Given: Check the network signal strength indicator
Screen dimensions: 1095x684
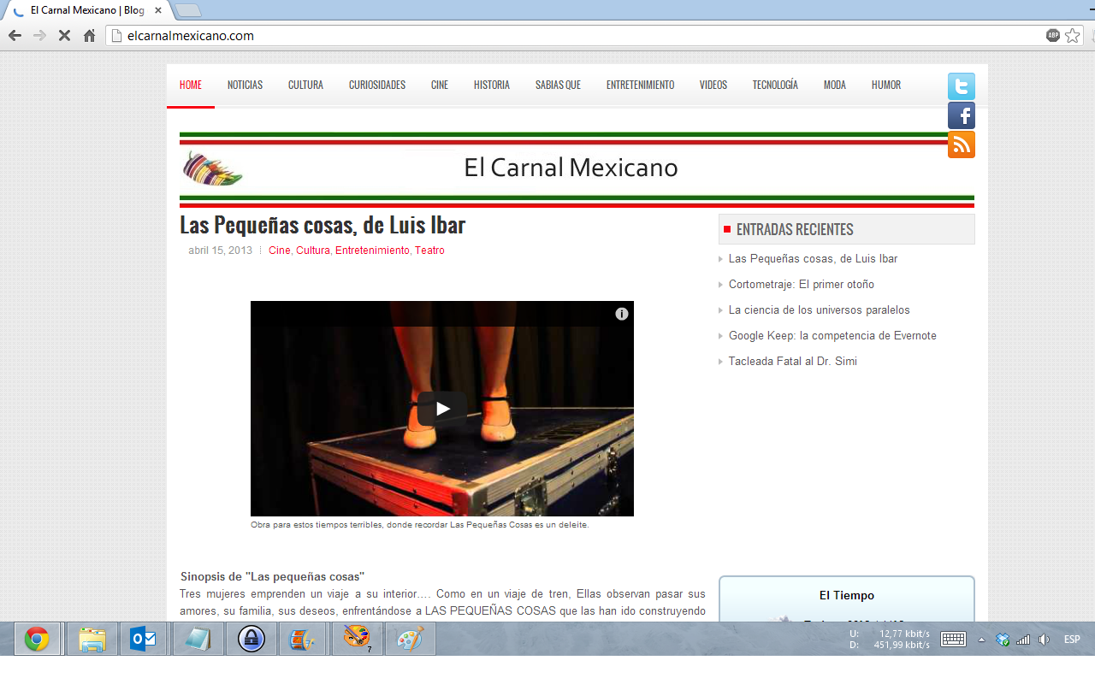Looking at the screenshot, I should point(1023,640).
